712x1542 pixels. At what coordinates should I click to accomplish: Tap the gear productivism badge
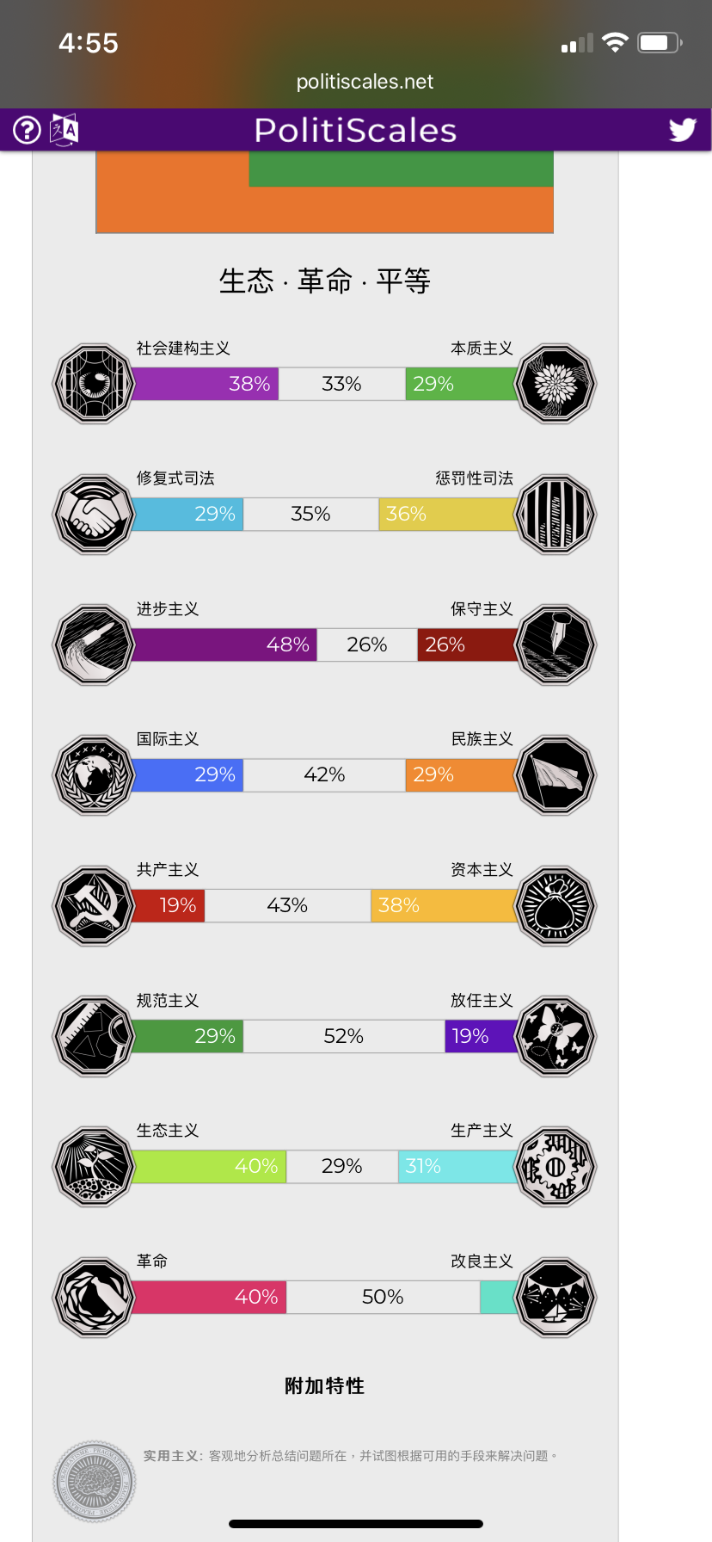555,1166
